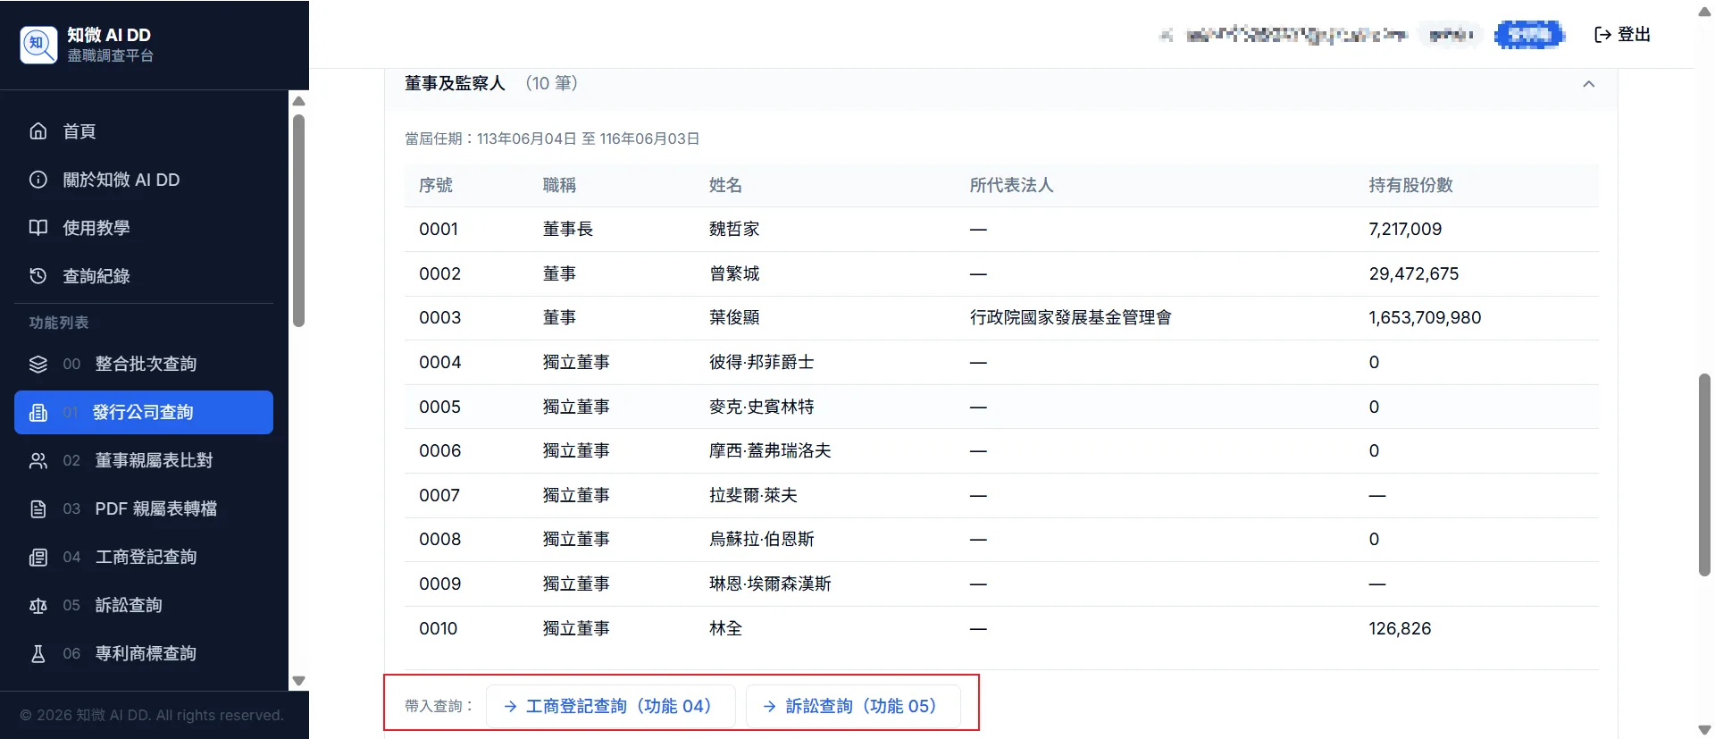Image resolution: width=1715 pixels, height=739 pixels.
Task: Click the blurred account email in header
Action: pyautogui.click(x=1296, y=35)
